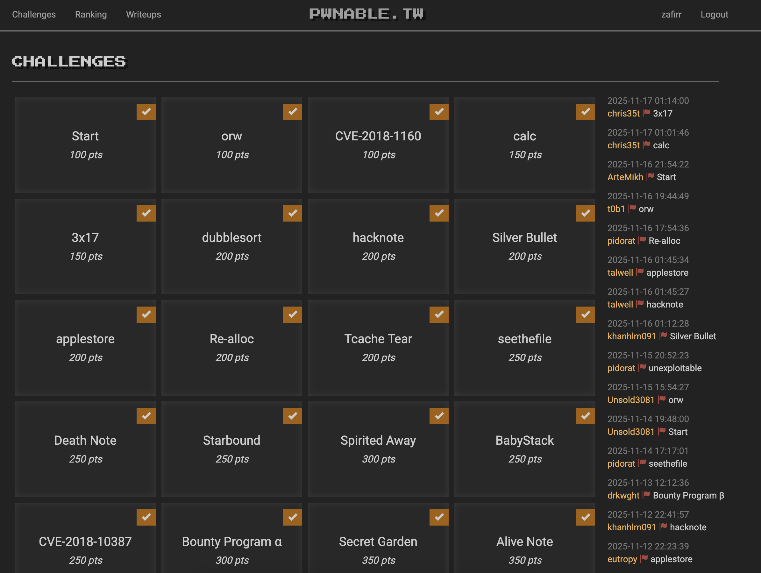Click the solved checkmark on Start challenge
The height and width of the screenshot is (573, 761).
pos(146,112)
